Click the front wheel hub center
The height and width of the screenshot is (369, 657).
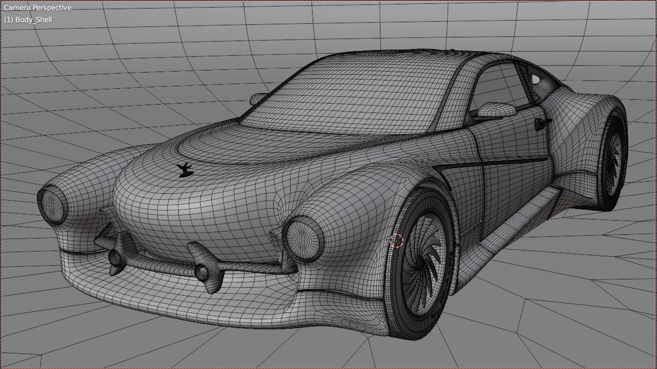coord(420,263)
